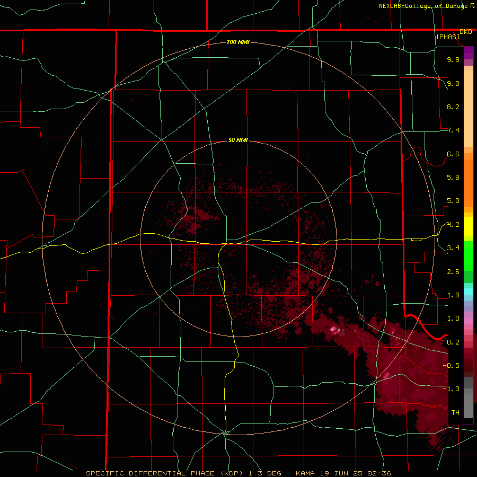Click the yellow segment of the color bar

coord(468,227)
